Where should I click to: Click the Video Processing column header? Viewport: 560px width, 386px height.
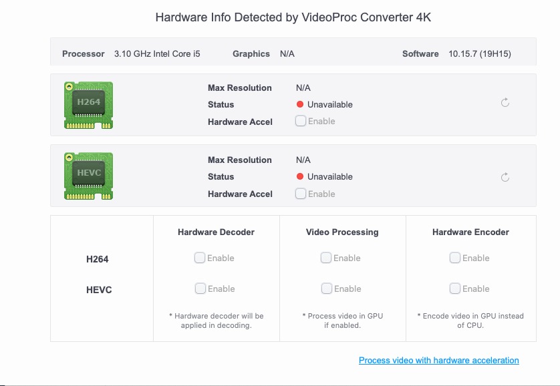[x=342, y=232]
